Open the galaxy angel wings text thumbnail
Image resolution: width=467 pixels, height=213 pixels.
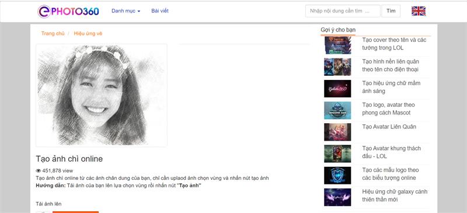[337, 197]
